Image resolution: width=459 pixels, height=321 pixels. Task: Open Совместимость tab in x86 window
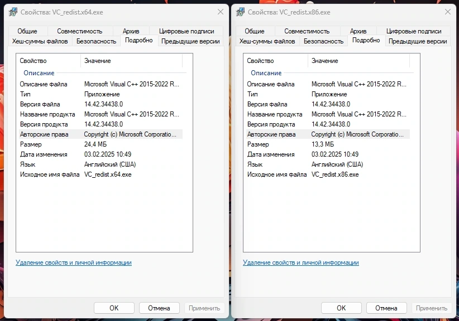point(307,31)
